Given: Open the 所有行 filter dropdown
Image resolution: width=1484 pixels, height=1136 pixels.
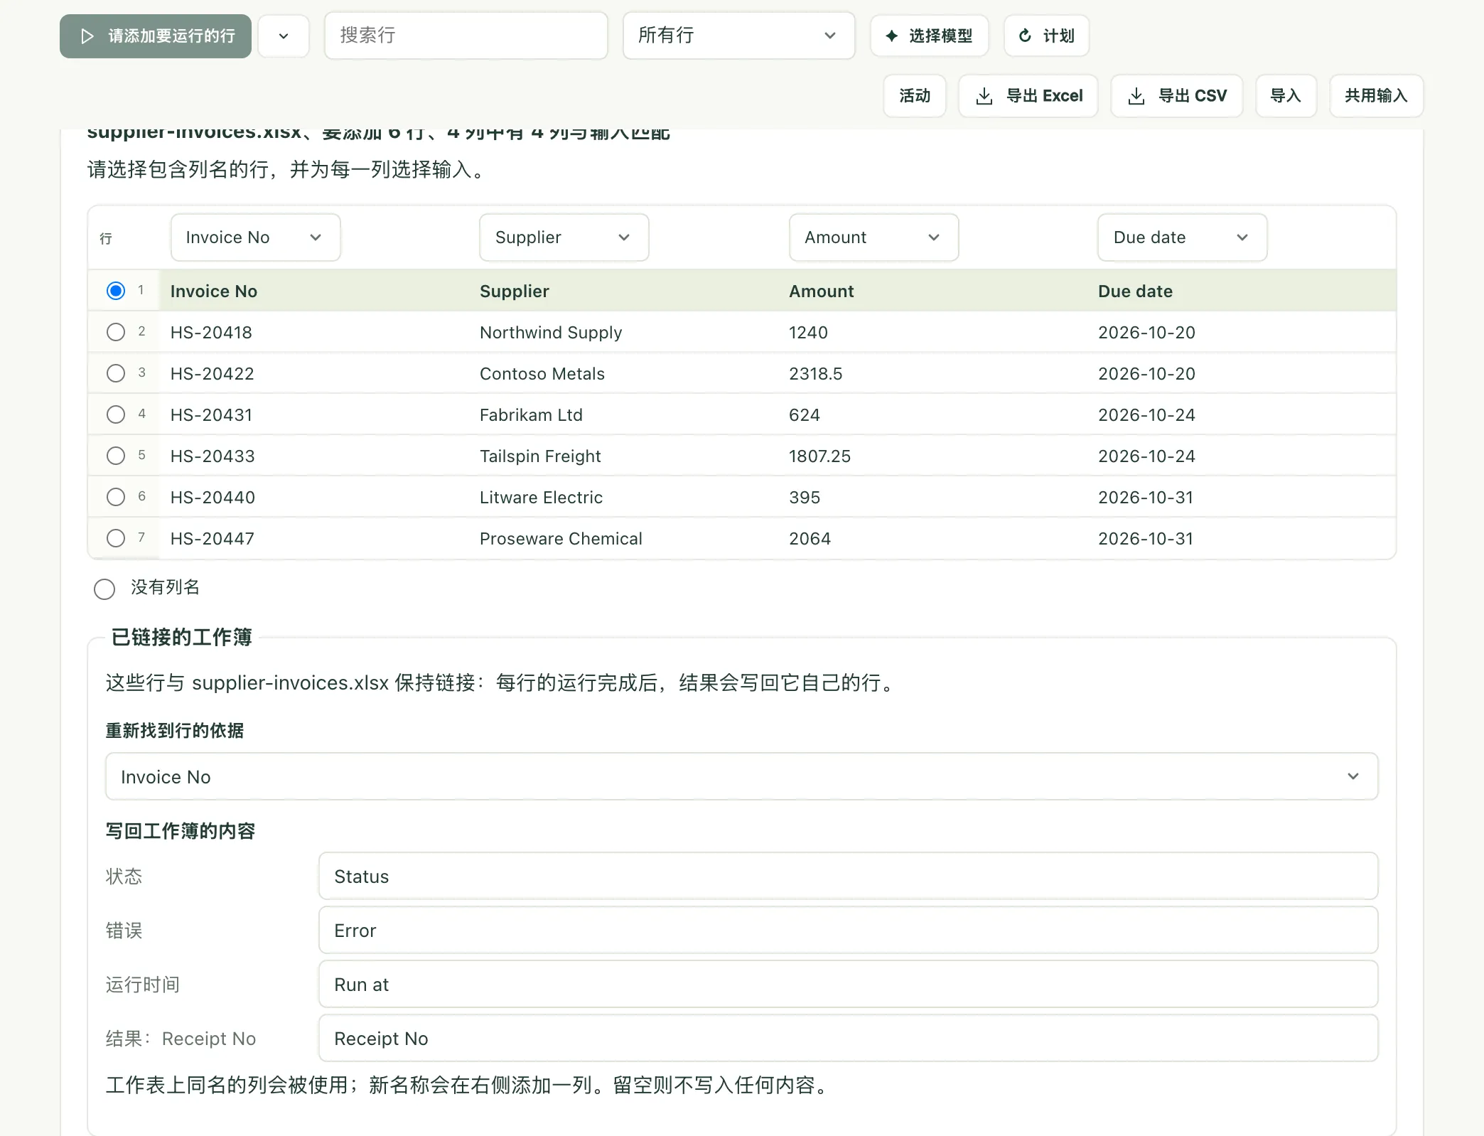Looking at the screenshot, I should [x=738, y=36].
